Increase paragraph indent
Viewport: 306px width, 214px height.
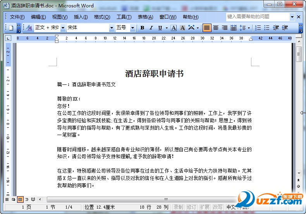(x=285, y=28)
